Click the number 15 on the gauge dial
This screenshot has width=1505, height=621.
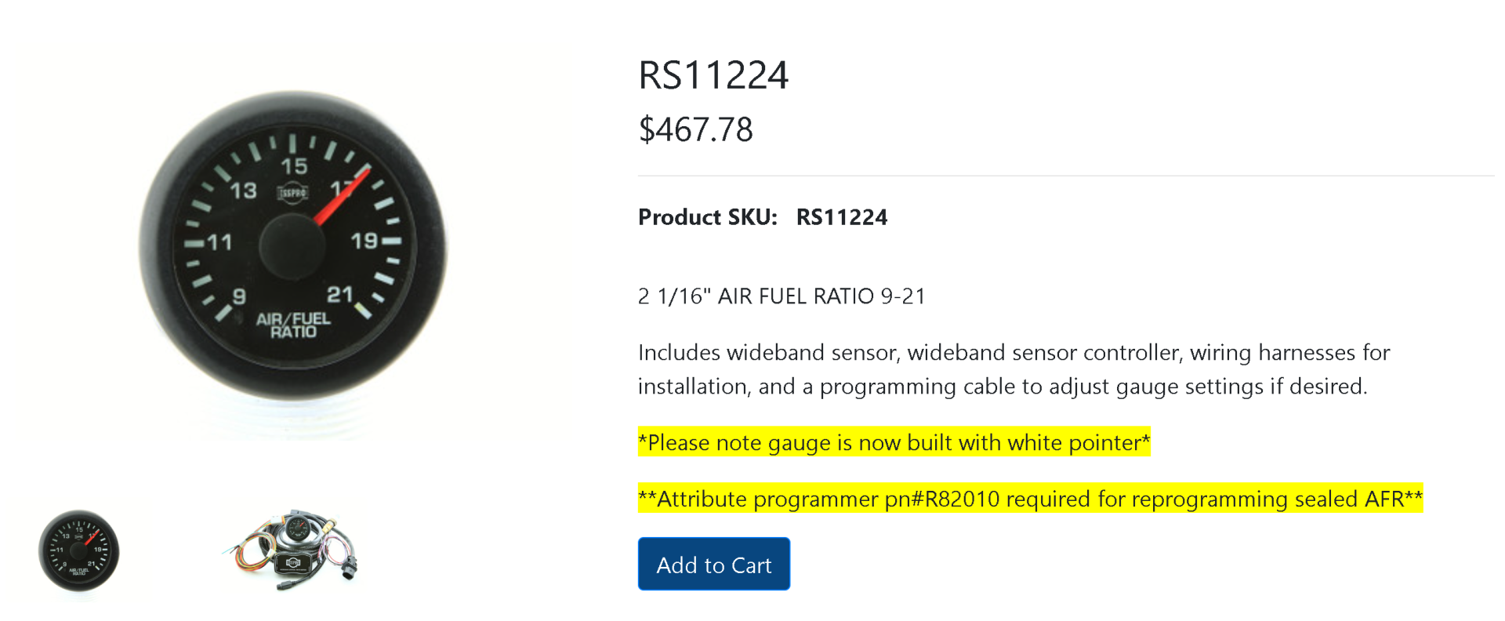pos(295,166)
